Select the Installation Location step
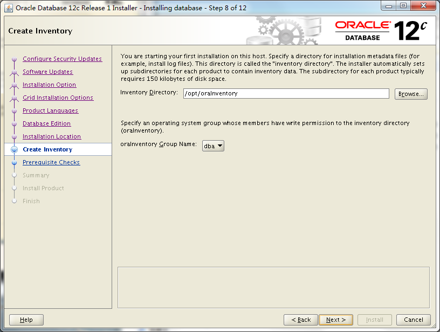 pos(51,136)
